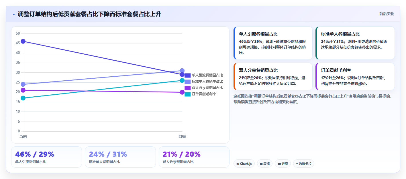Screen dimensions: 406x179
Task: Open the 标准单人餐销量占比 info card
Action: coord(355,43)
